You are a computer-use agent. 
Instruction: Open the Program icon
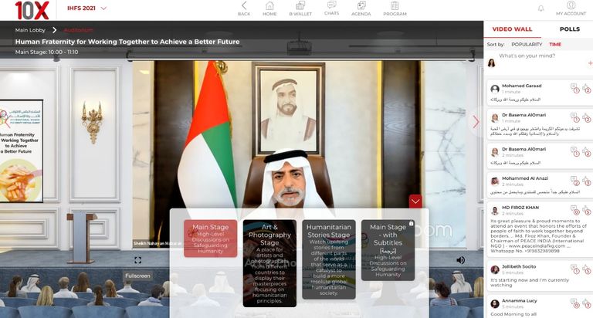pos(395,8)
